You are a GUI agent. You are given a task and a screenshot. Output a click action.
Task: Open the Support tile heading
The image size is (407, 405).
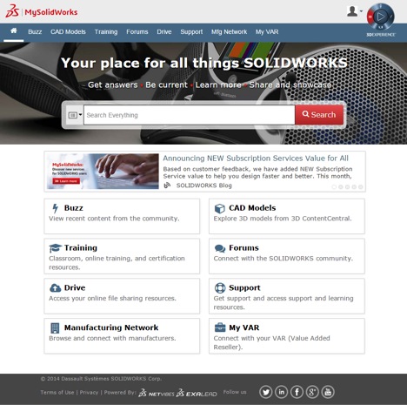pos(244,288)
